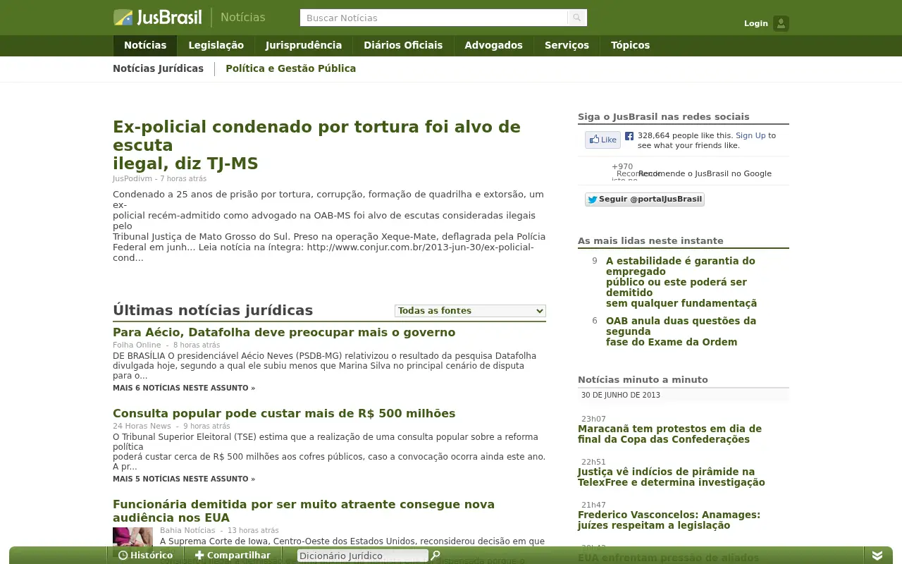Open Frederico Vasconcelos: Anamages news item

pos(669,520)
